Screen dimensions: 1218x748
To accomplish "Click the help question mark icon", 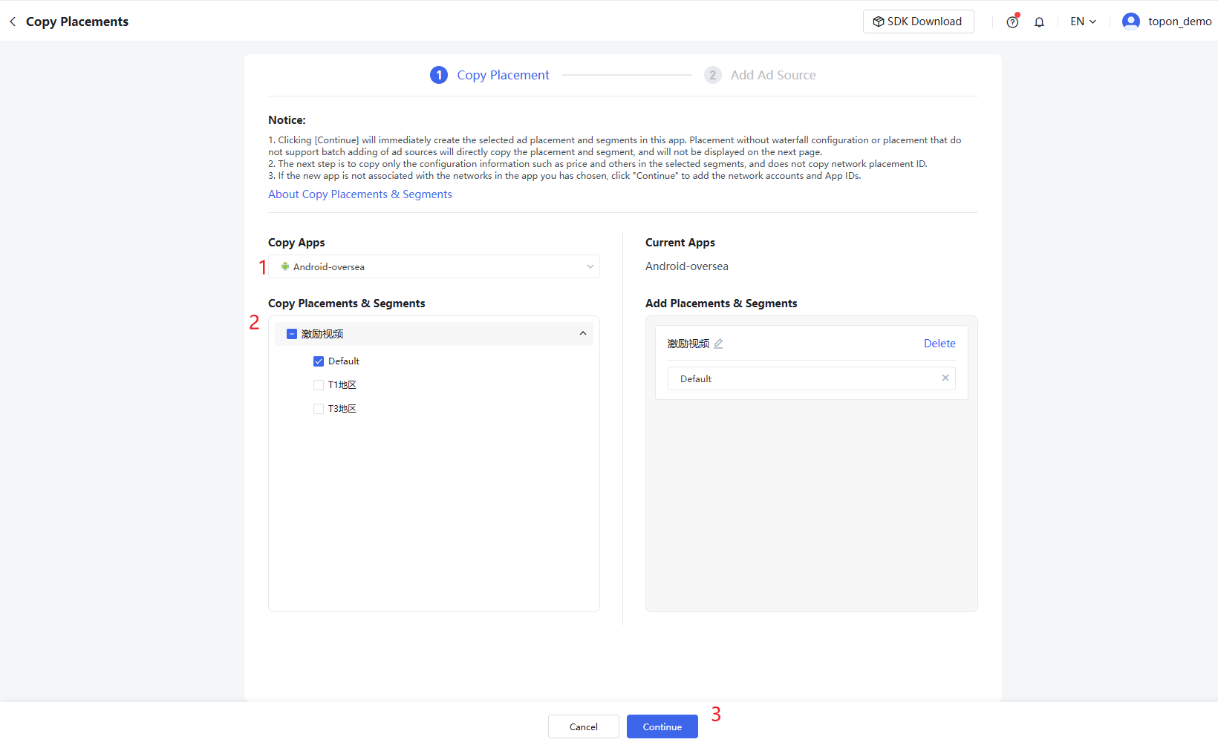I will tap(1012, 22).
